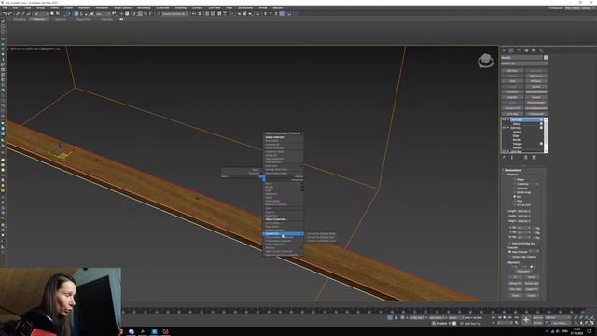Remove modifier from the stack (trash icon)
Screen dimensions: 597x336
point(526,158)
